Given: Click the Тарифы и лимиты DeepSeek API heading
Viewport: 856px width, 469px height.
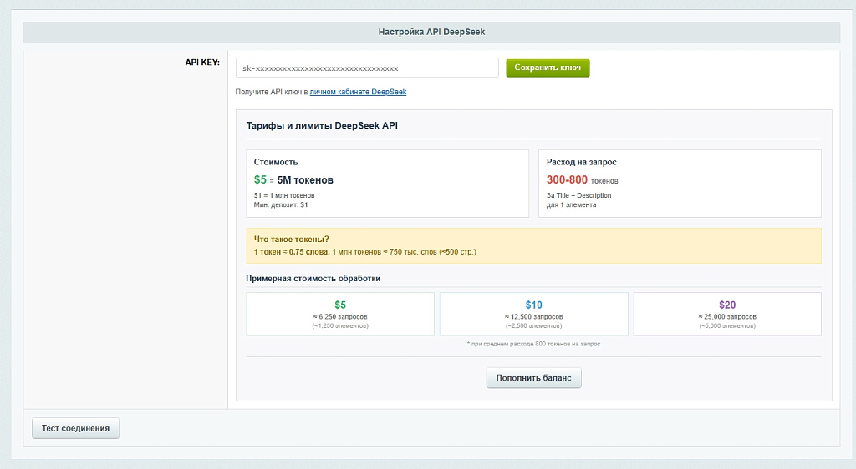Looking at the screenshot, I should pos(322,125).
